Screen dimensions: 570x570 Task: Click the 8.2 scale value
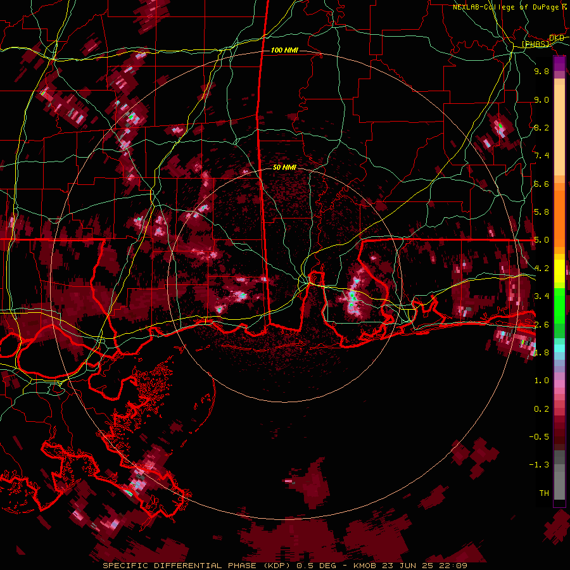541,127
